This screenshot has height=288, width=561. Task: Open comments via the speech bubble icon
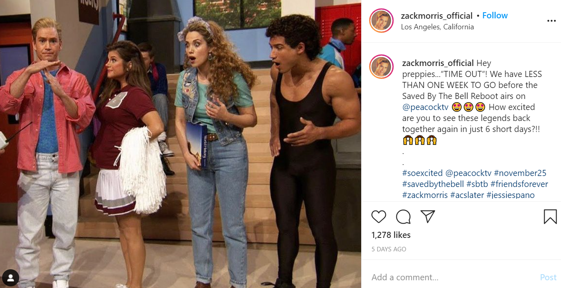[403, 217]
